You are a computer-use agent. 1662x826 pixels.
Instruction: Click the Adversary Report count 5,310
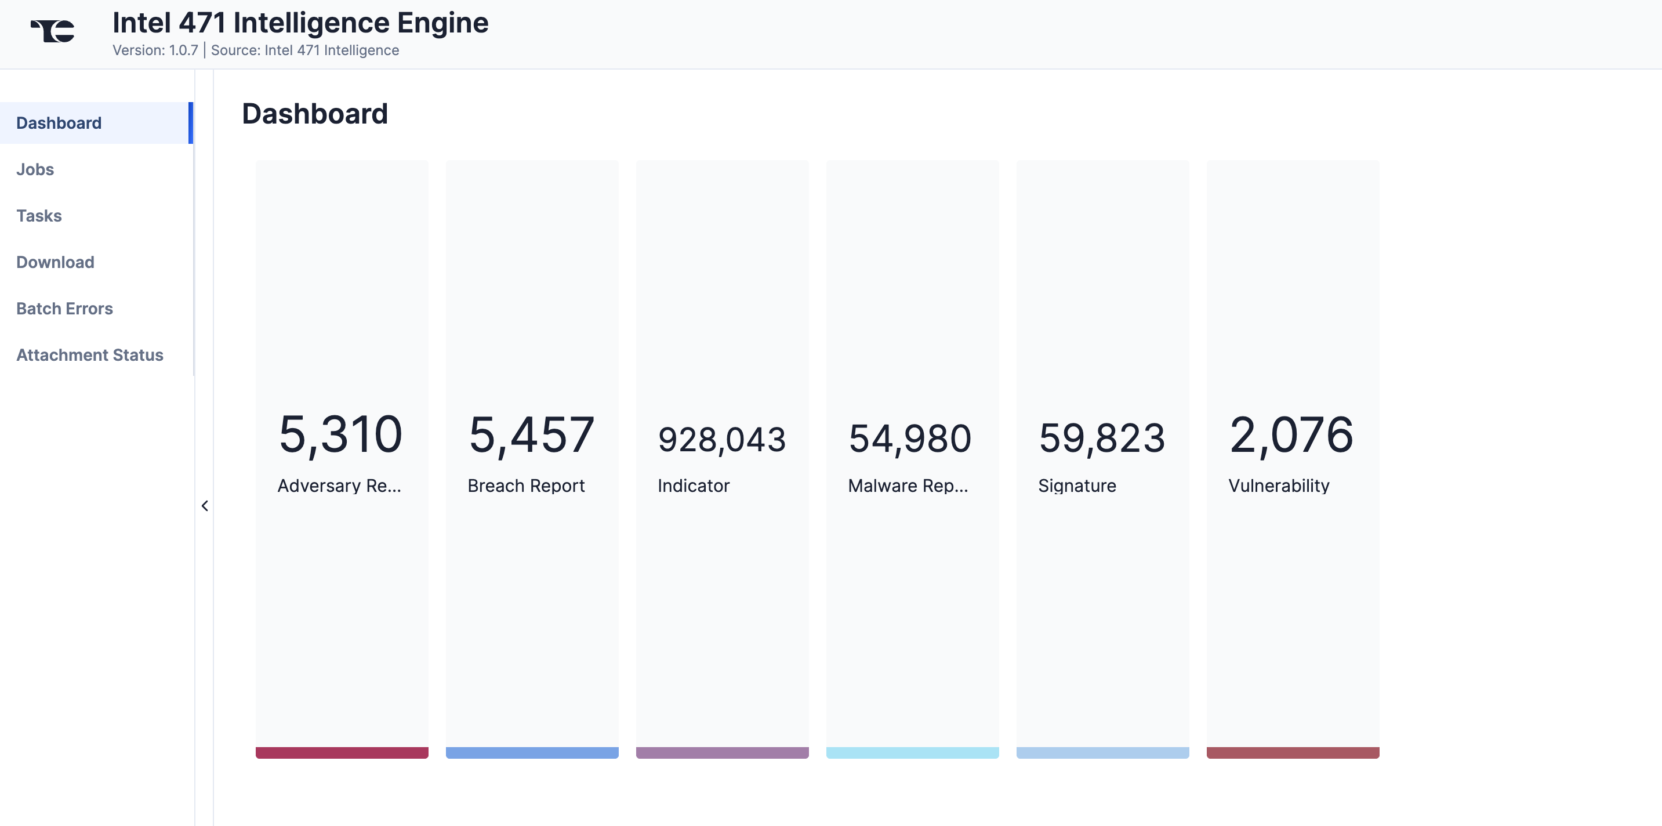340,436
